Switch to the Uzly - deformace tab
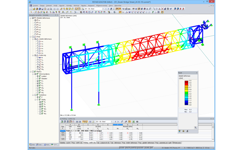 tap(116, 143)
